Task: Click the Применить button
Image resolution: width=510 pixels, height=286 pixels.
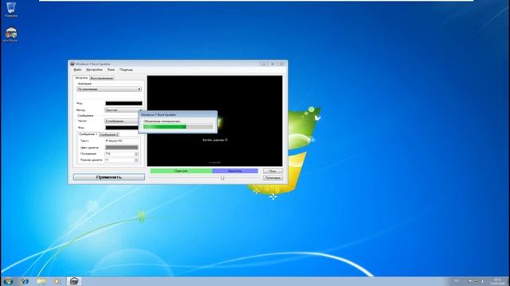Action: pos(109,177)
